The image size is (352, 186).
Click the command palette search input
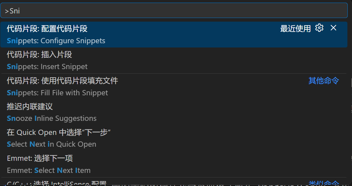pos(174,11)
